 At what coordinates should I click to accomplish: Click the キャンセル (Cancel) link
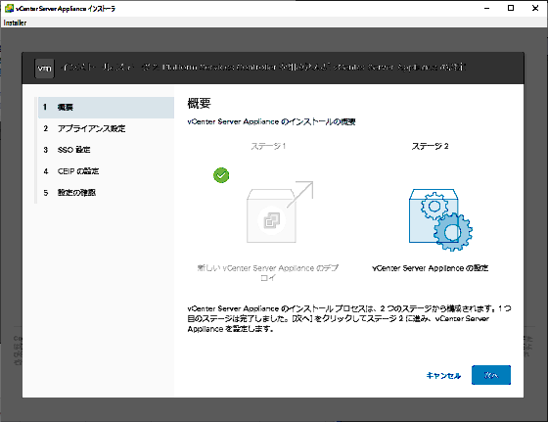pos(443,376)
